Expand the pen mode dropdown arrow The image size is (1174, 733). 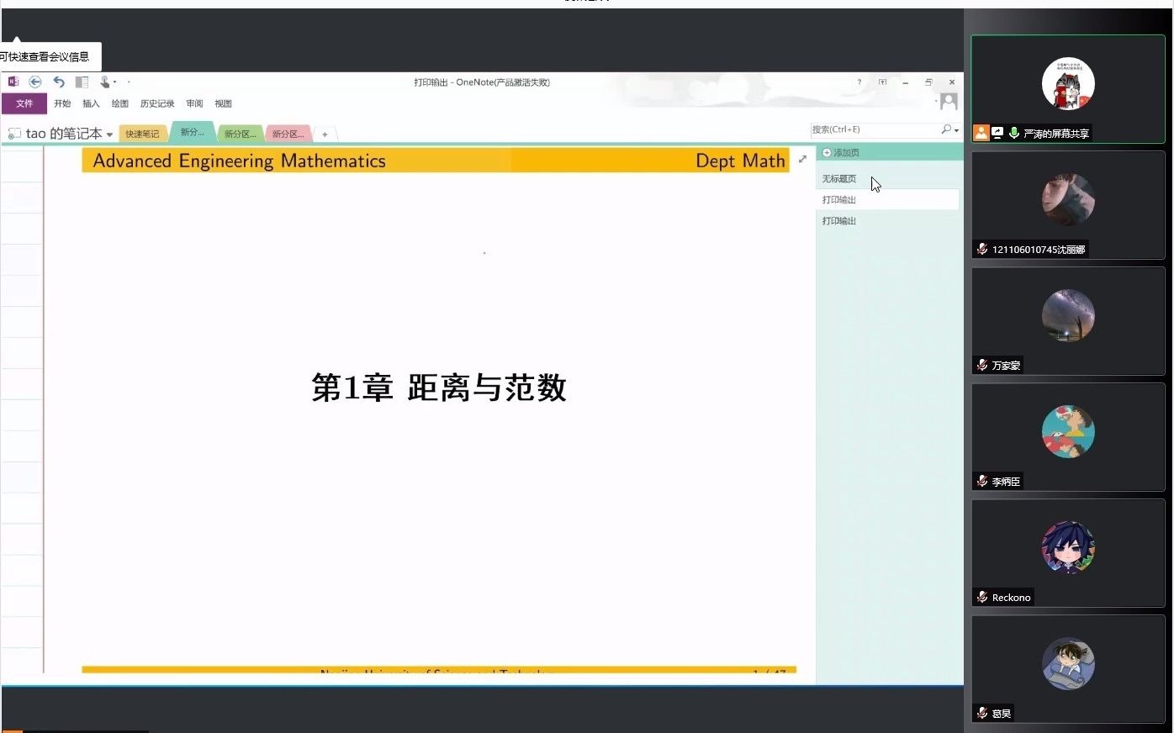[115, 82]
